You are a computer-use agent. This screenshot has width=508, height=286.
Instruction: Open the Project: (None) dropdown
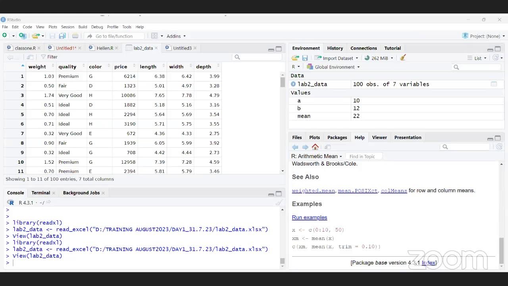pyautogui.click(x=484, y=36)
